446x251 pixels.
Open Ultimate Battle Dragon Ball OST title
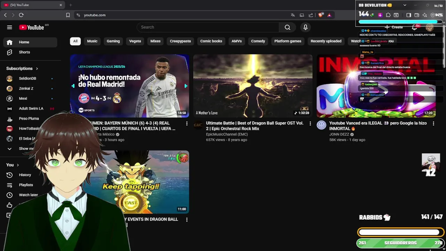pos(255,126)
